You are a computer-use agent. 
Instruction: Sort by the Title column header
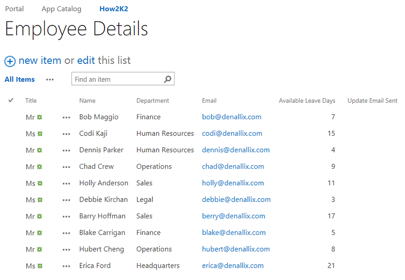[31, 101]
